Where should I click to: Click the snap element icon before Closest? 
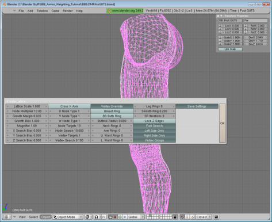[x=193, y=217]
